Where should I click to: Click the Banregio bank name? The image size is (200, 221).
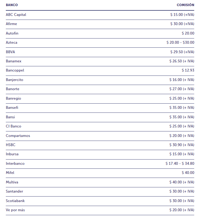[x=13, y=98]
